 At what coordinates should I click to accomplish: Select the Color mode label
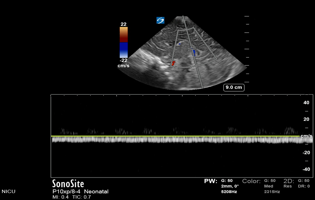pos(251,181)
